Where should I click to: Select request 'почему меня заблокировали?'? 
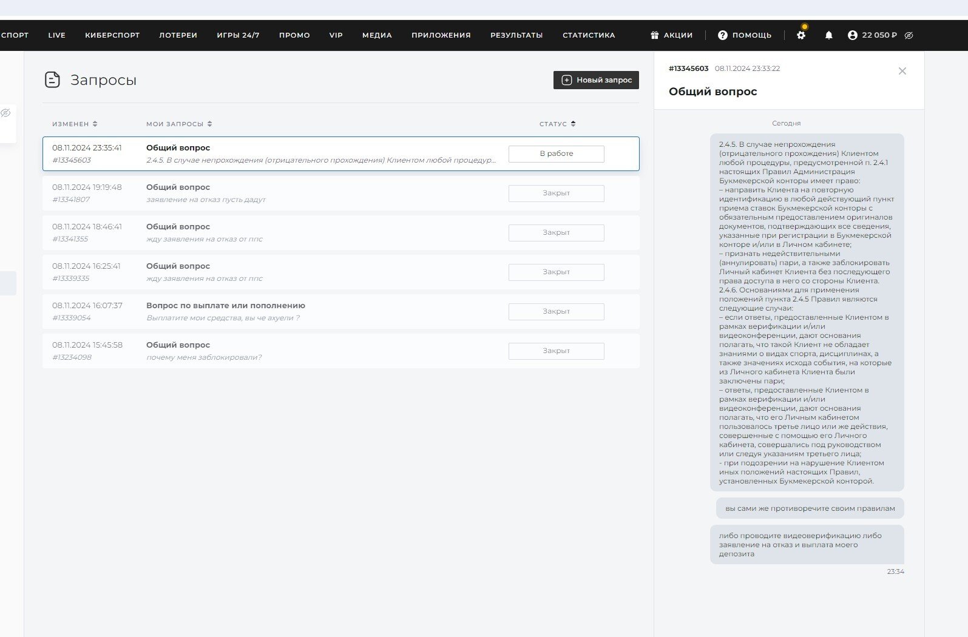pyautogui.click(x=204, y=357)
